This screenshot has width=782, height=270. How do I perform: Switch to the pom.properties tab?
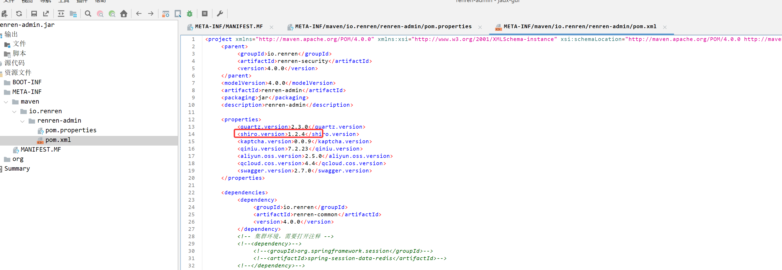(383, 27)
